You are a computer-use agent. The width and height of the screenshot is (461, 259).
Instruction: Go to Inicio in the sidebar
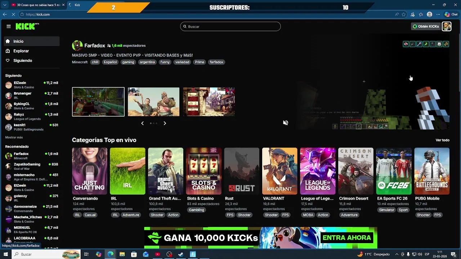(x=32, y=41)
